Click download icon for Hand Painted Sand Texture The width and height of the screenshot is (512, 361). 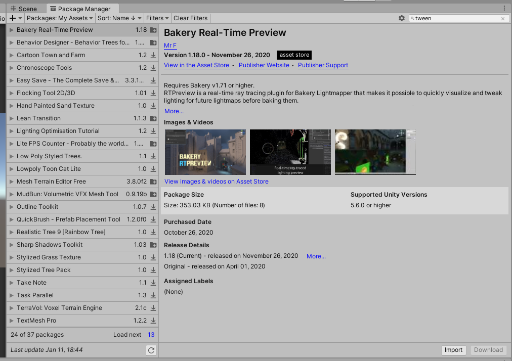[153, 106]
